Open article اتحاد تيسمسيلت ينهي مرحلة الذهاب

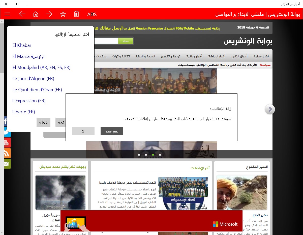coord(128,182)
